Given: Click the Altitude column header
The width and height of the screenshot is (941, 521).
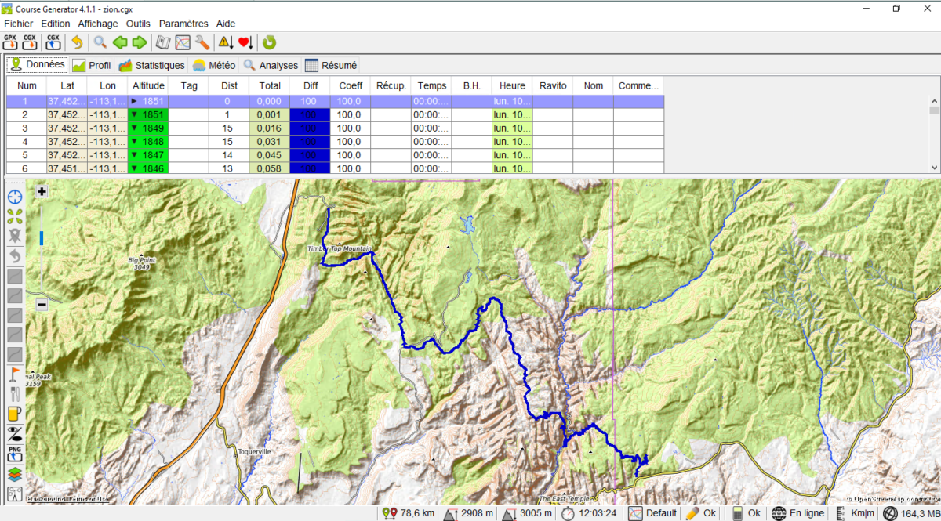Looking at the screenshot, I should tap(148, 85).
